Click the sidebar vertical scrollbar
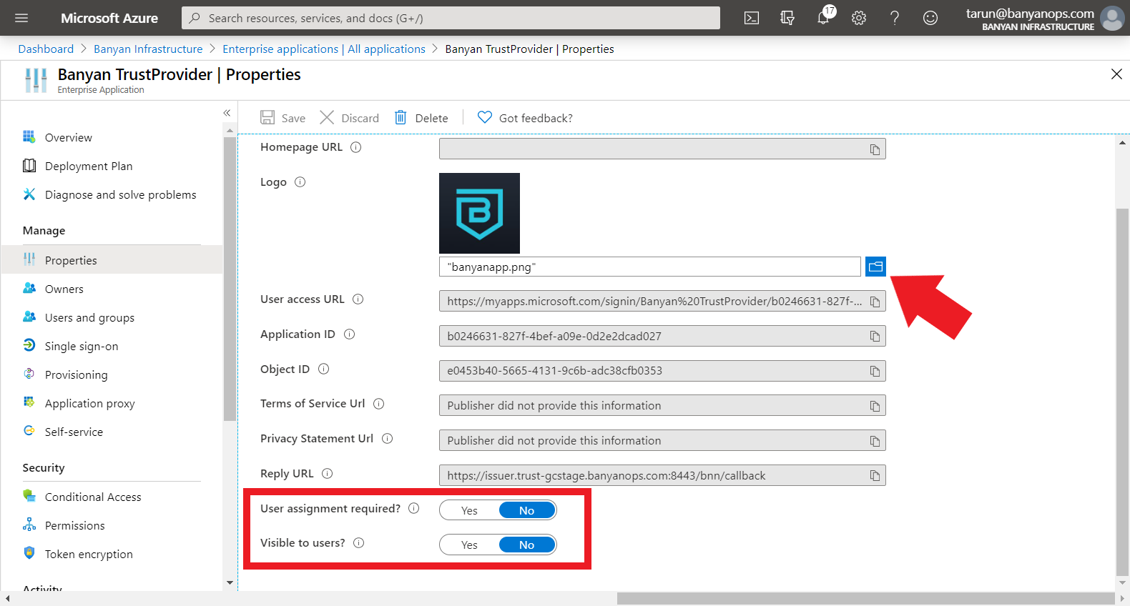Viewport: 1130px width, 606px height. (230, 279)
